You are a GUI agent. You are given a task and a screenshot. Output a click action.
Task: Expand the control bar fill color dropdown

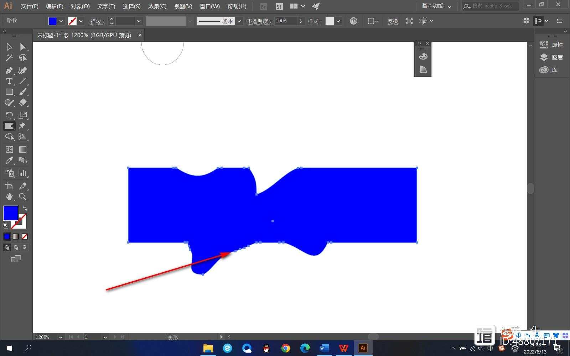pyautogui.click(x=61, y=21)
